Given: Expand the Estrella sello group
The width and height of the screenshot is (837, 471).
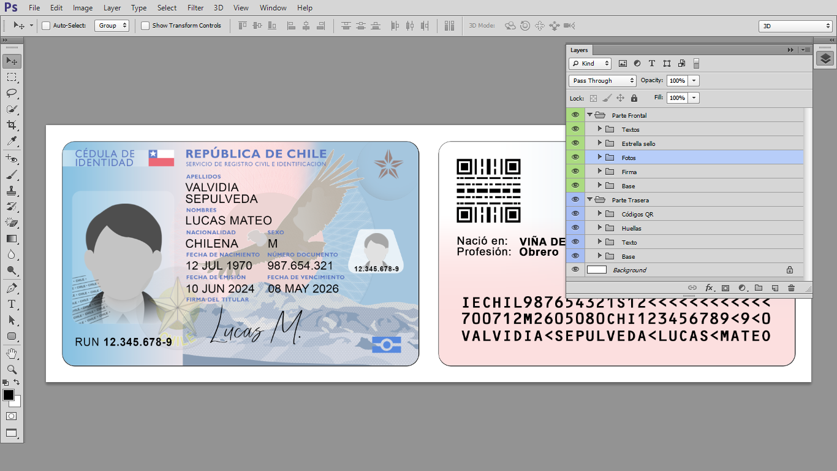Looking at the screenshot, I should [600, 143].
